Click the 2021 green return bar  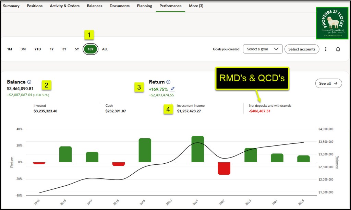click(198, 149)
